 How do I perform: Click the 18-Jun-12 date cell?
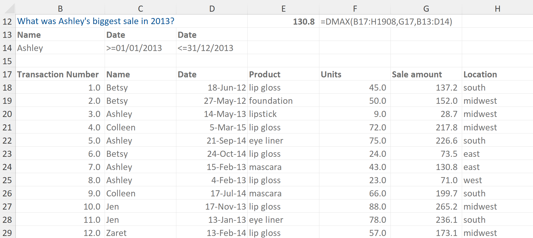coord(212,88)
